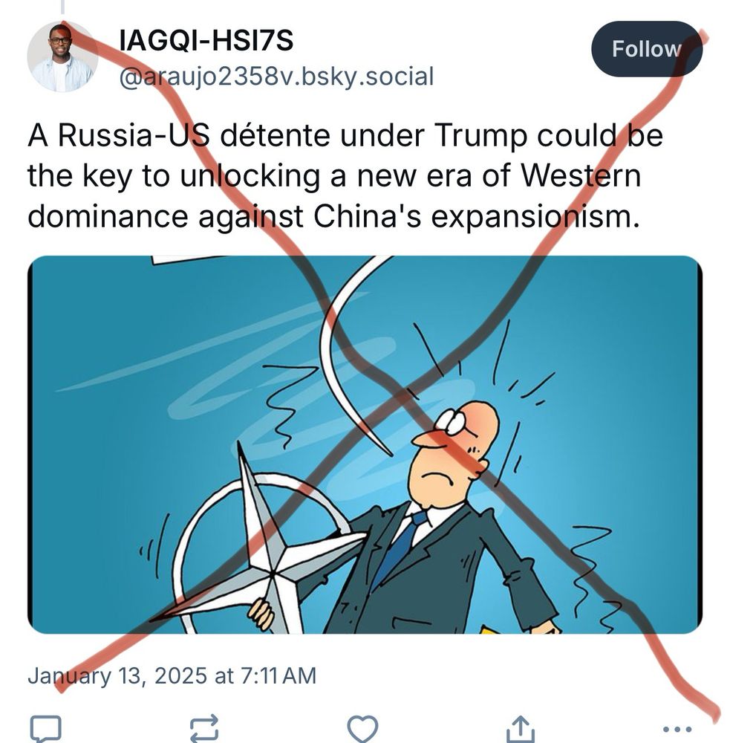Click the January 13, 2025 timestamp
The image size is (730, 743).
pyautogui.click(x=172, y=675)
